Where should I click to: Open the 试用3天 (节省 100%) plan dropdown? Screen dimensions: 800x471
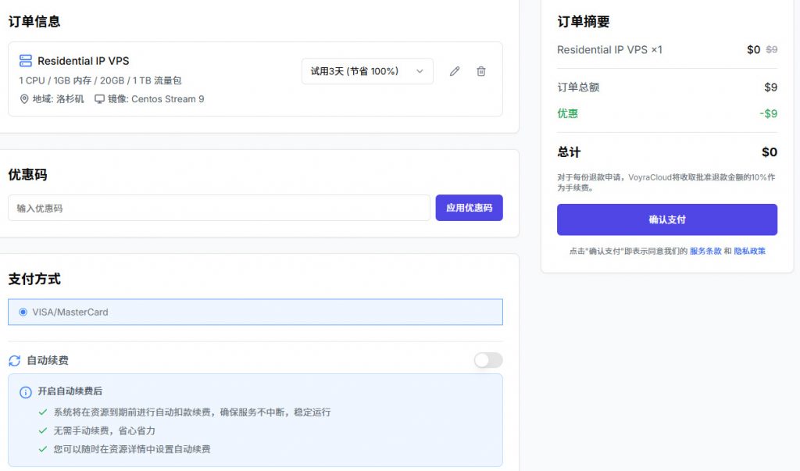pos(367,70)
